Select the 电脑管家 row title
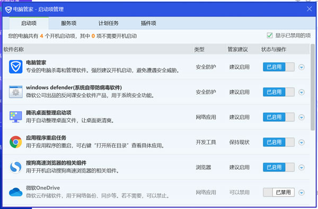 pos(36,62)
